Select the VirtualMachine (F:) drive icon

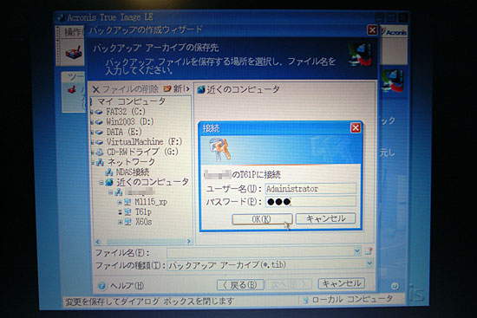coord(99,142)
